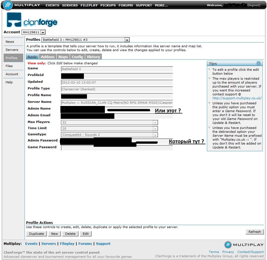This screenshot has width=267, height=260.
Task: Switch to the History tab
Action: 93,57
